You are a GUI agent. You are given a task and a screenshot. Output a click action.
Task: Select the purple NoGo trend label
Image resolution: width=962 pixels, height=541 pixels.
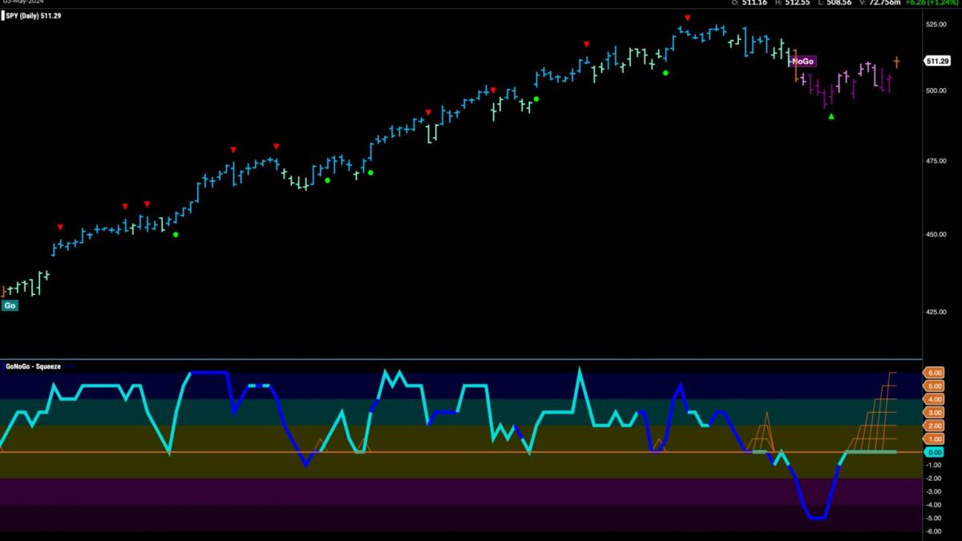pyautogui.click(x=803, y=61)
